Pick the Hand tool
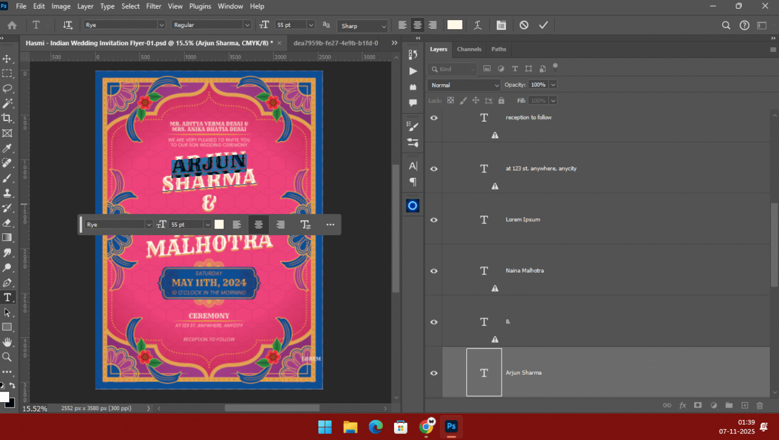This screenshot has height=440, width=779. [x=7, y=342]
